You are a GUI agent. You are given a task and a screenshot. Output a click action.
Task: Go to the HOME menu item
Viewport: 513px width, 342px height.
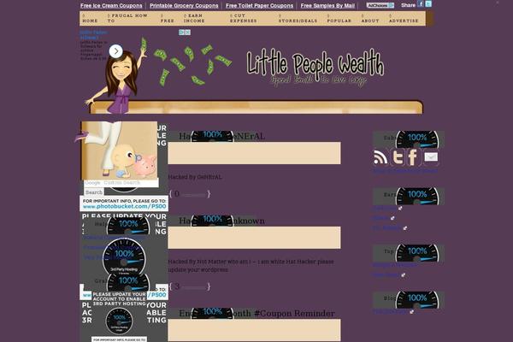(90, 18)
